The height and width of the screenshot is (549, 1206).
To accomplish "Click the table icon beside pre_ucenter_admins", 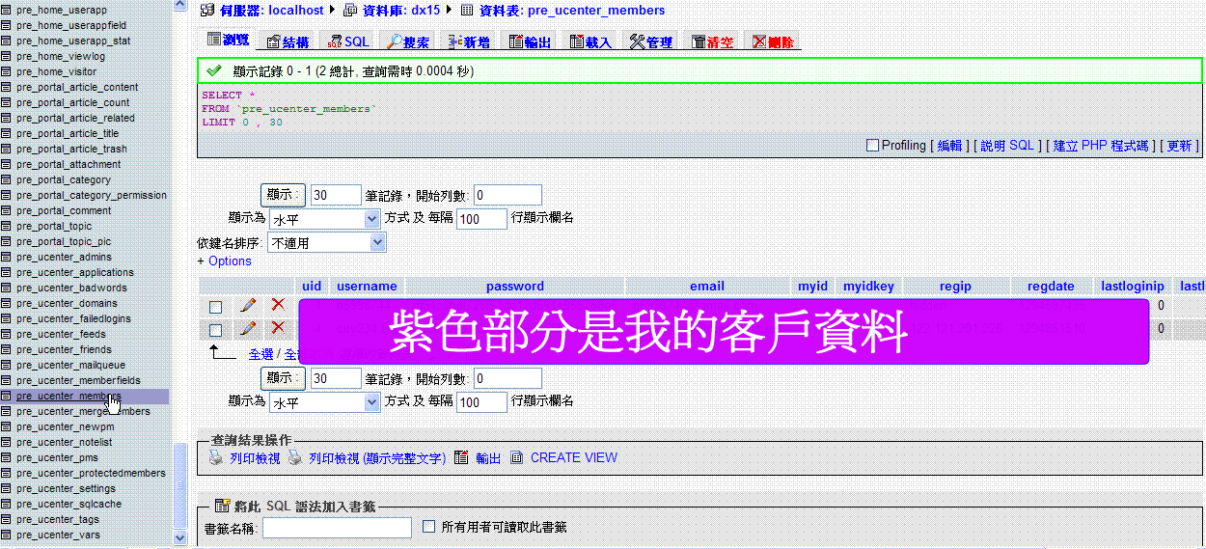I will click(6, 257).
